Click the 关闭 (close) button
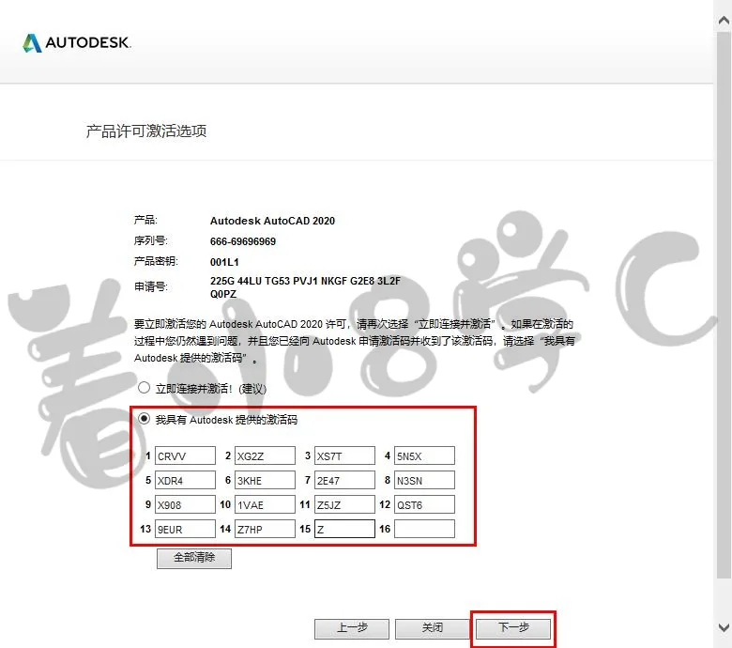Viewport: 732px width, 648px height. 433,628
